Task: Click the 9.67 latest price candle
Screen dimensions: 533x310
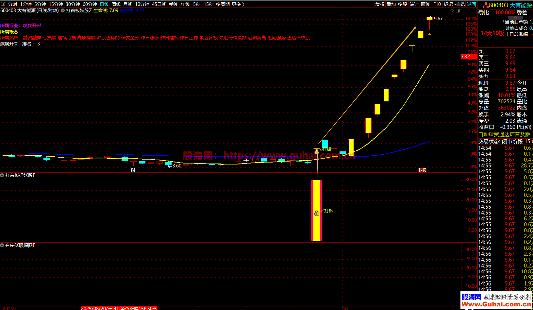Action: (x=429, y=18)
